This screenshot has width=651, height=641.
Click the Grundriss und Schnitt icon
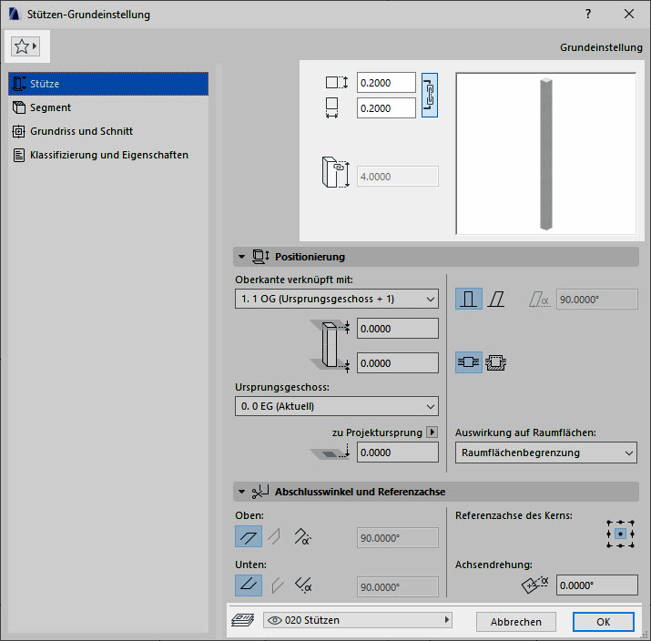18,131
